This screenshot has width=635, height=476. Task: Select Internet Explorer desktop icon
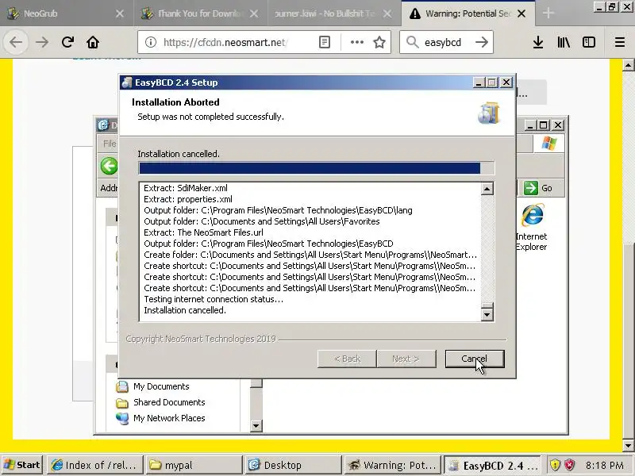[x=532, y=227]
